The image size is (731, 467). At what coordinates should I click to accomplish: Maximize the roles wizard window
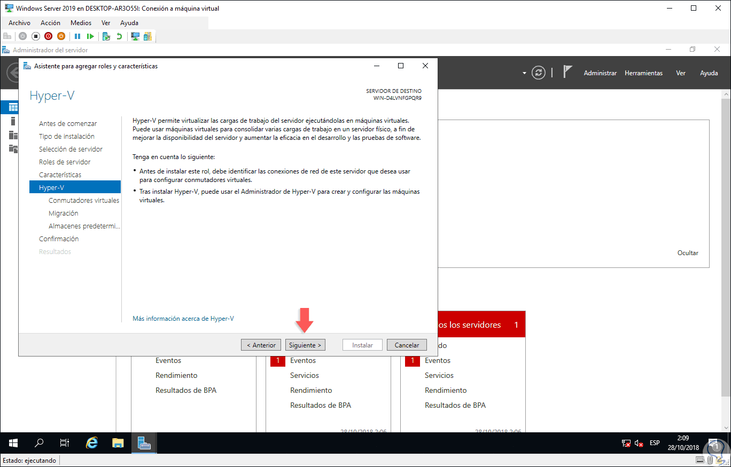tap(401, 66)
